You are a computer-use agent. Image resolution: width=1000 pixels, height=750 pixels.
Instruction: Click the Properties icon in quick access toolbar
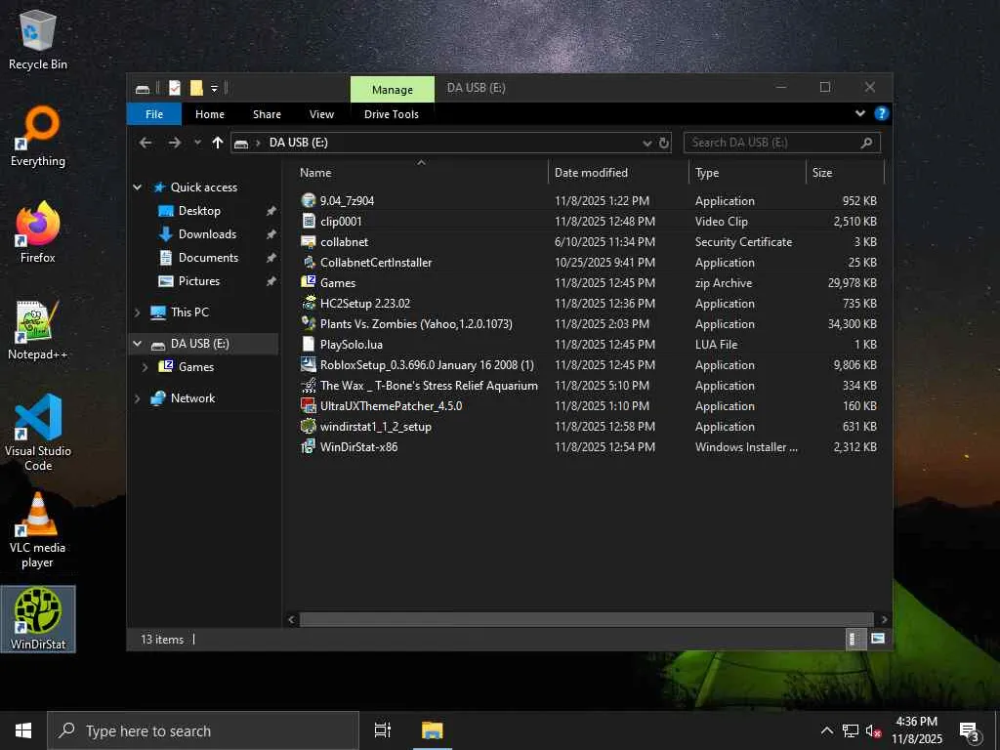click(175, 88)
